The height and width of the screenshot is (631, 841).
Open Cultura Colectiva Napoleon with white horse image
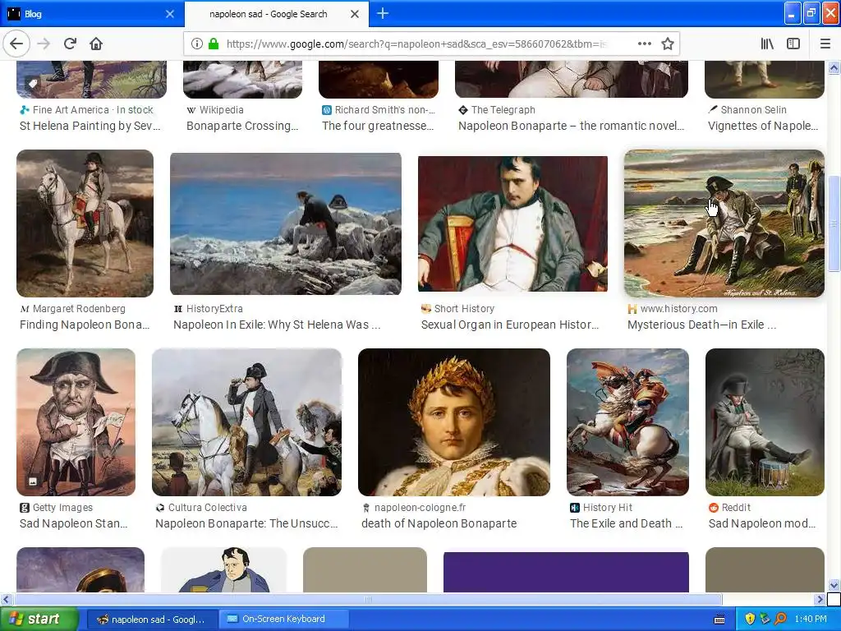(x=246, y=422)
